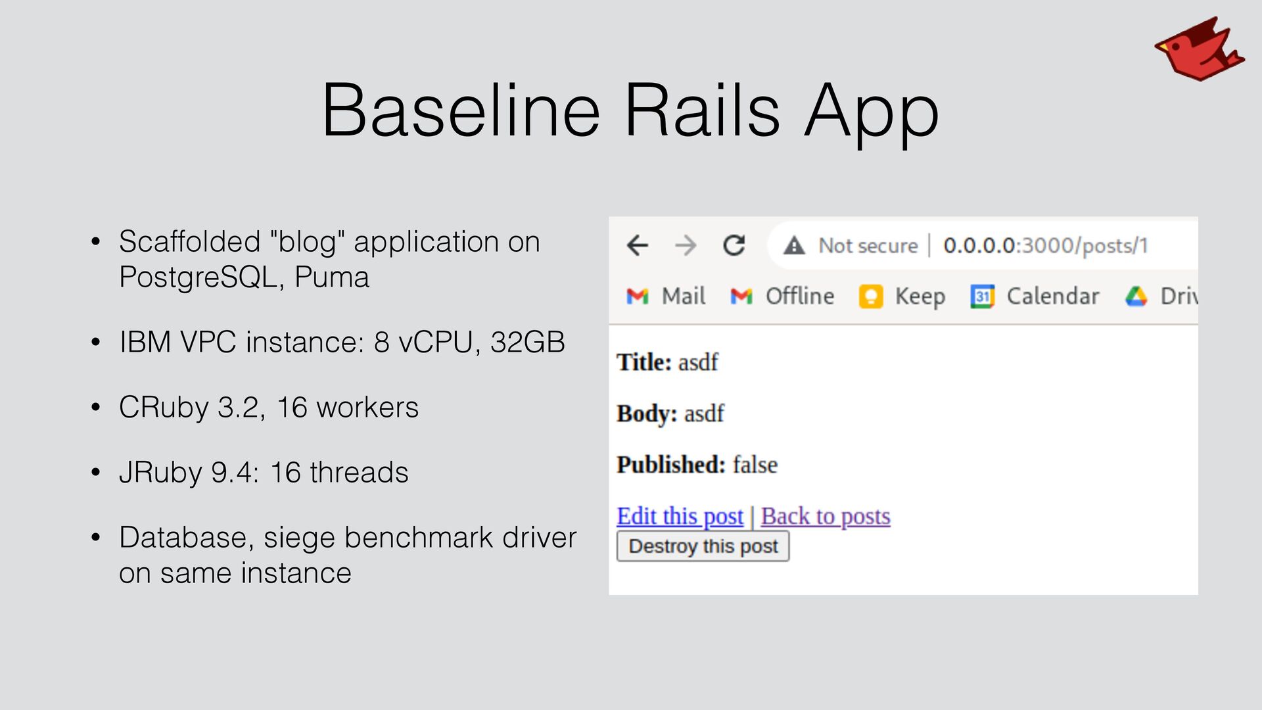The height and width of the screenshot is (710, 1262).
Task: Follow the Edit this post link
Action: tap(680, 517)
